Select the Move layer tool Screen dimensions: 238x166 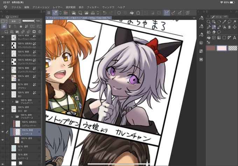(x=234, y=27)
